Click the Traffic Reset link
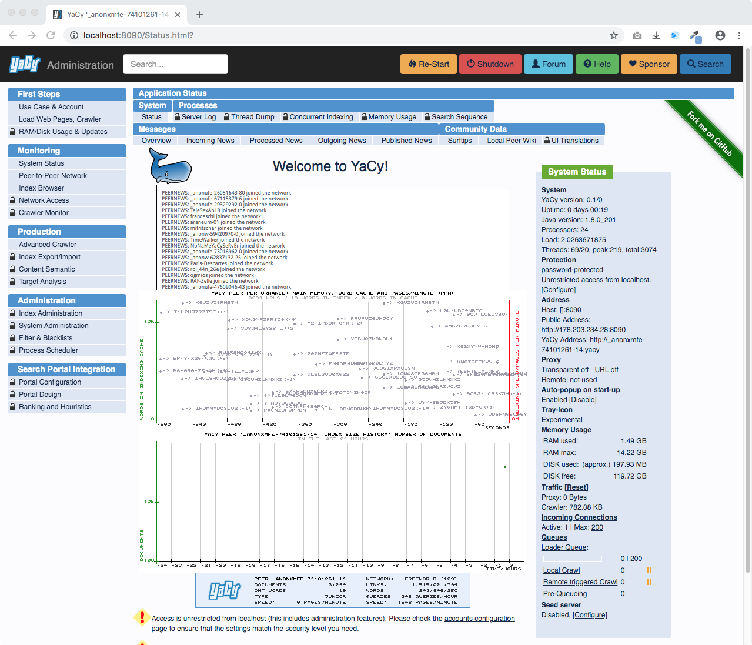 point(576,487)
